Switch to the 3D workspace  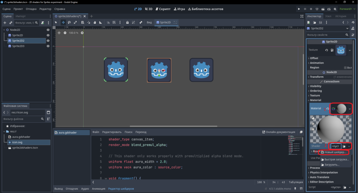[149, 9]
